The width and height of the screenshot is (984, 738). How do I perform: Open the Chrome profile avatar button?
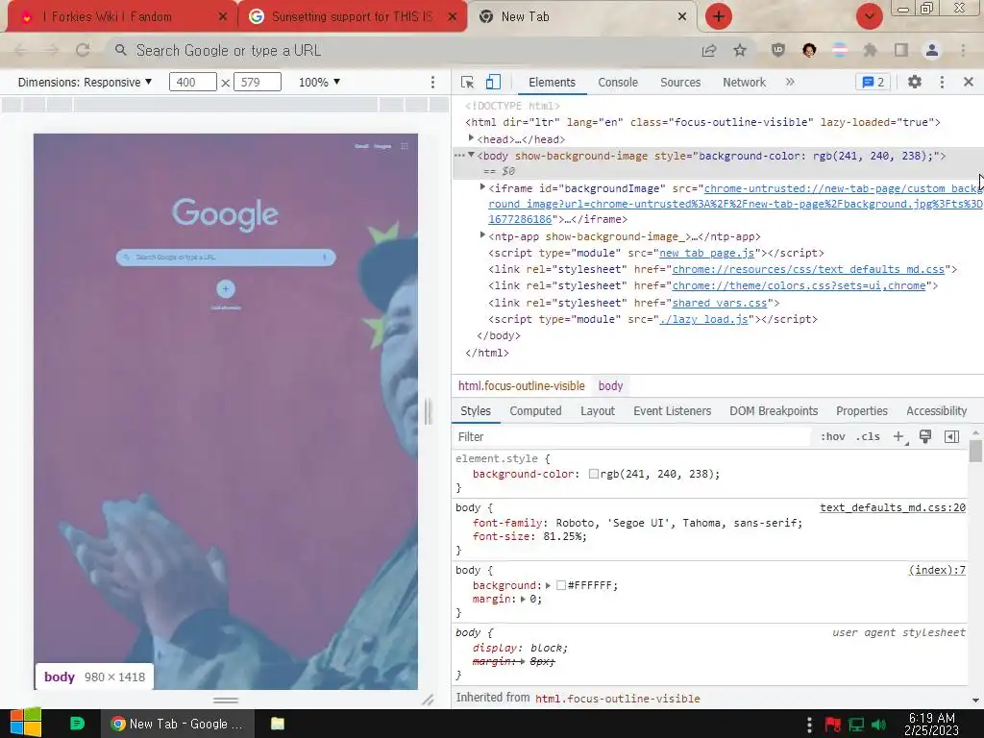click(932, 50)
